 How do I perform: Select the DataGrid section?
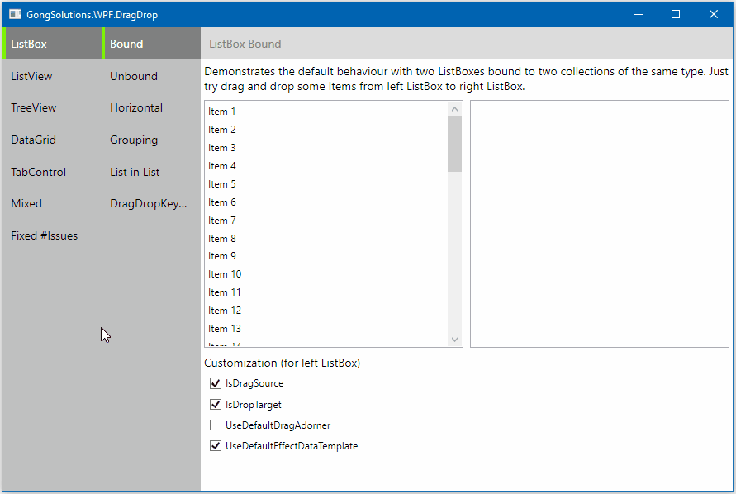[x=33, y=140]
